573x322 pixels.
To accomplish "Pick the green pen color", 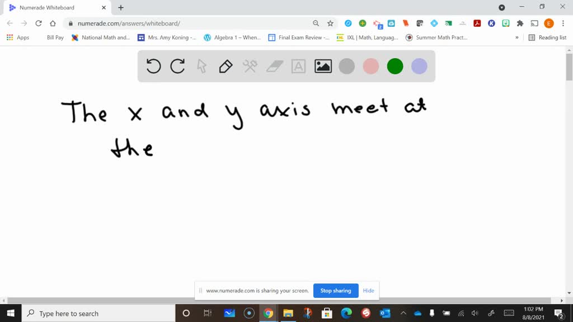I will point(395,66).
